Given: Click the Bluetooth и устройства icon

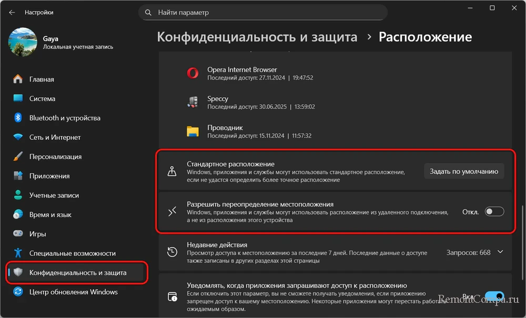Looking at the screenshot, I should [18, 118].
